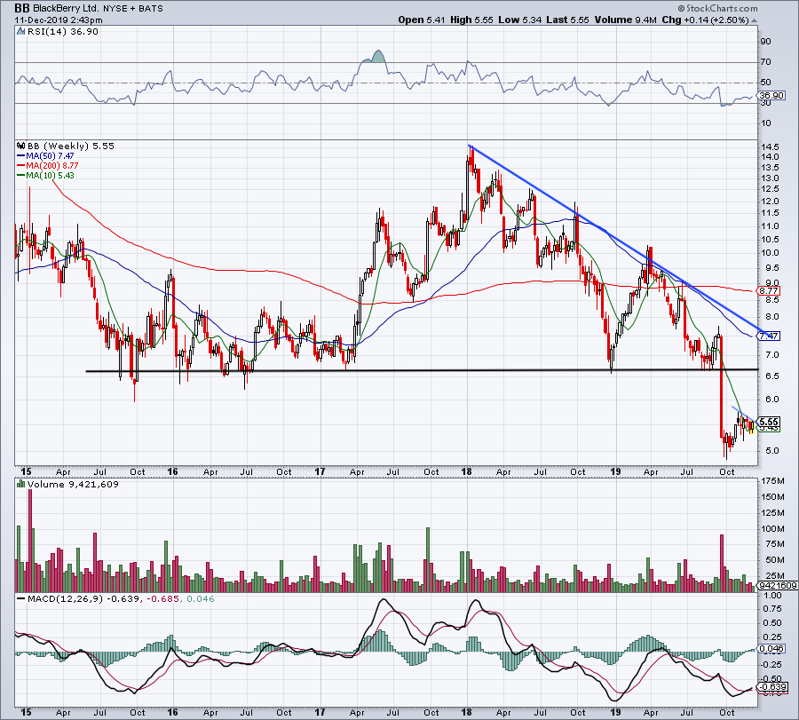Click the red -0.685 MACD signal value
Screen dimensions: 799x720
163,598
